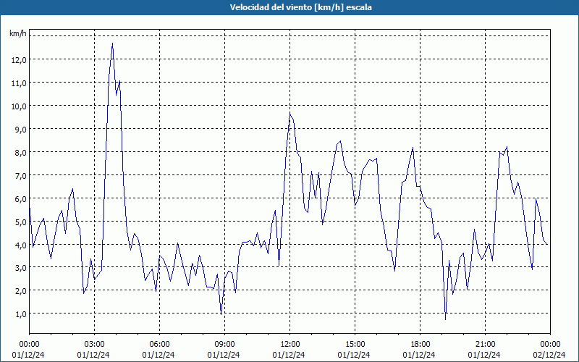The width and height of the screenshot is (579, 362).
Task: Click the 02/12/24 date label
Action: [549, 355]
